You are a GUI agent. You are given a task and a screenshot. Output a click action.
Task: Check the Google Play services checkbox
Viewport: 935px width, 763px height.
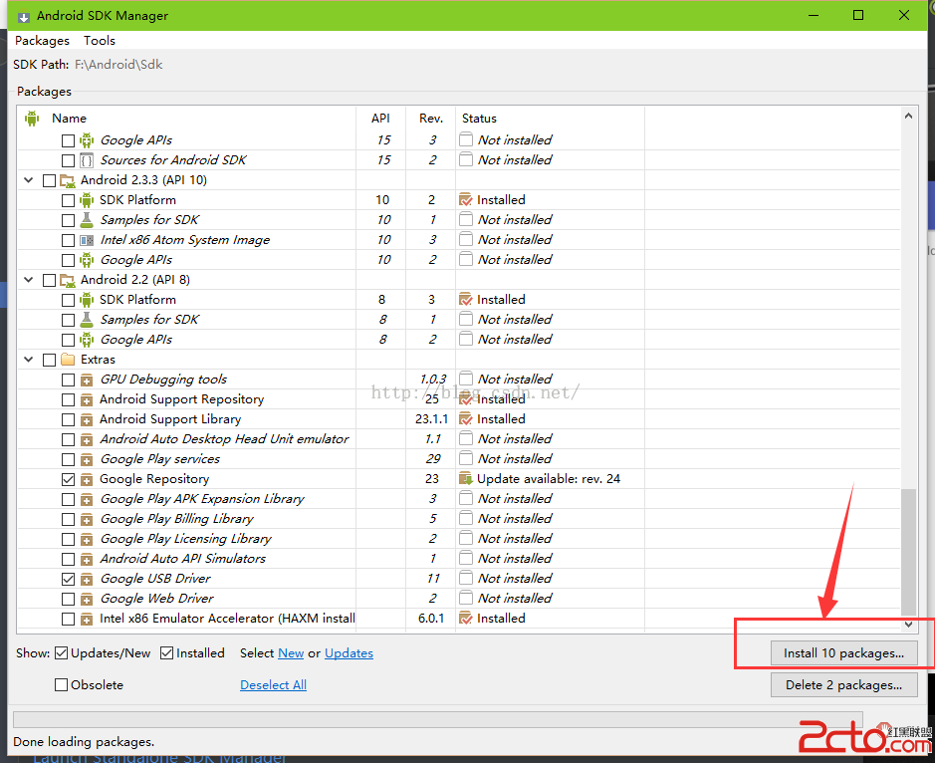click(68, 460)
